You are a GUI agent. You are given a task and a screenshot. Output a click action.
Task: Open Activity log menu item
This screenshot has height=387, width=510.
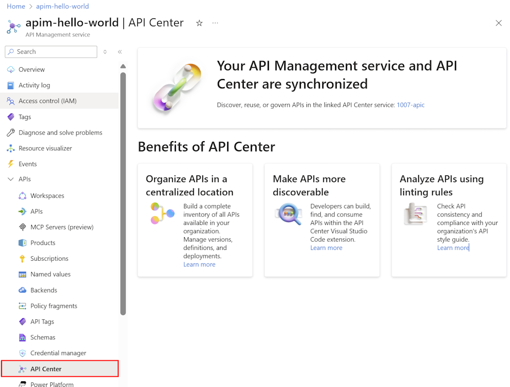[x=59, y=85]
